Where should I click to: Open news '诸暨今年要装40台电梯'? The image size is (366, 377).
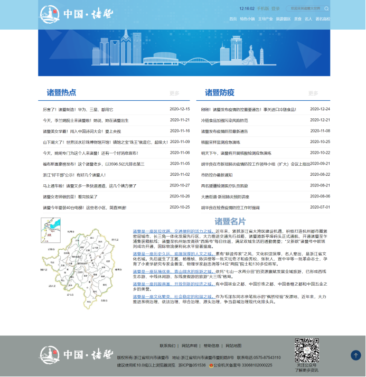[85, 208]
